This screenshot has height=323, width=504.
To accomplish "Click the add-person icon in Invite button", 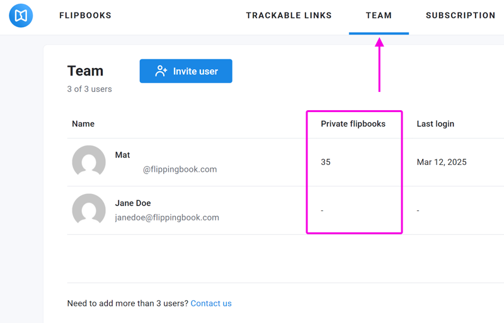I will pos(161,71).
